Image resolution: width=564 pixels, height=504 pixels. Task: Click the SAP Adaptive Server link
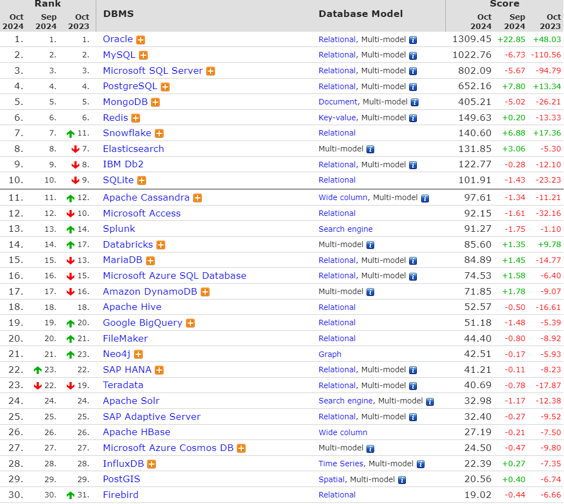point(152,417)
